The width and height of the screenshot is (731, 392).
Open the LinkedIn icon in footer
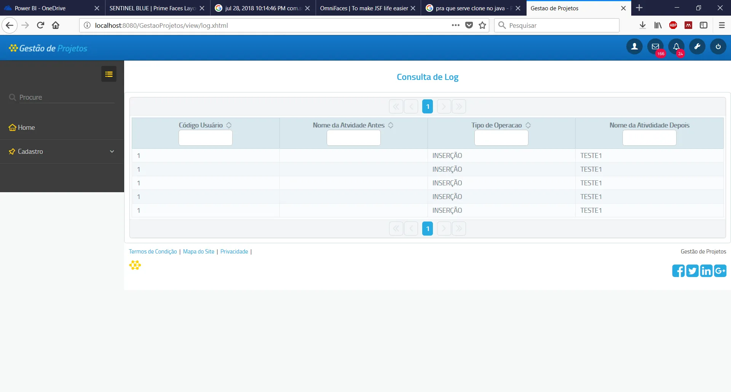pos(706,271)
